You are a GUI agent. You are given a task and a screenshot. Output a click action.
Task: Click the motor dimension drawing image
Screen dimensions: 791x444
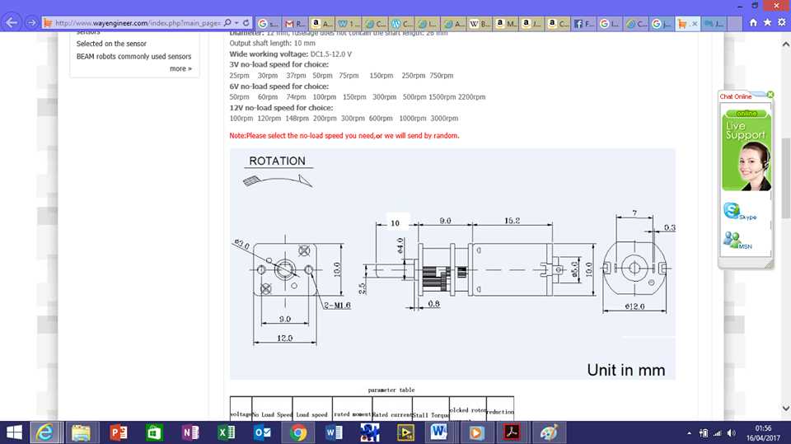(x=452, y=264)
